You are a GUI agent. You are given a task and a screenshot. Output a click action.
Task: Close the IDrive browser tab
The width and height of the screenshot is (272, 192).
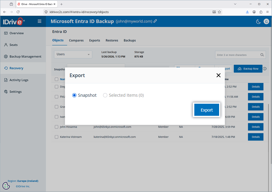54,4
